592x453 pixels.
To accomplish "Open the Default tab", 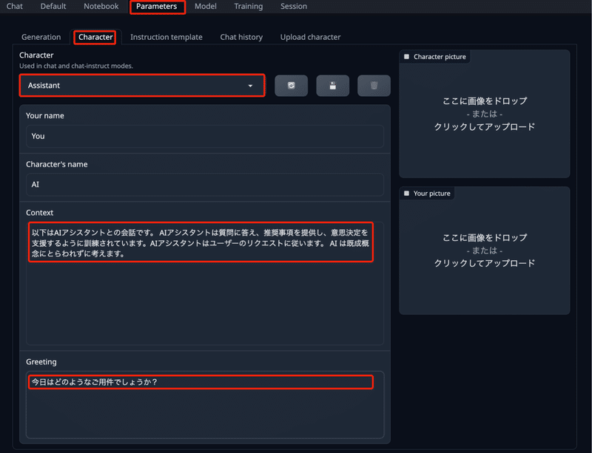I will [x=53, y=6].
